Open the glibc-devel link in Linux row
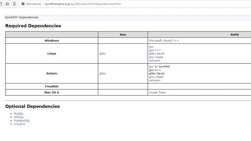Viewport: 251px width, 141px height. click(156, 54)
